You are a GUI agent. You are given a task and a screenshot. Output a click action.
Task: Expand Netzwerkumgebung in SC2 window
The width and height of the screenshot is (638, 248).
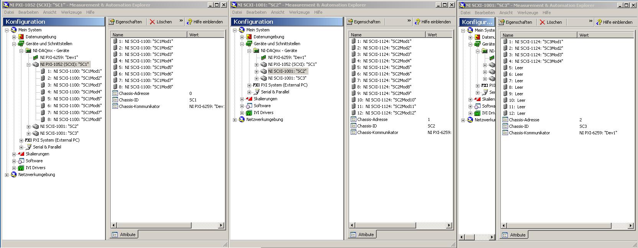(x=235, y=119)
